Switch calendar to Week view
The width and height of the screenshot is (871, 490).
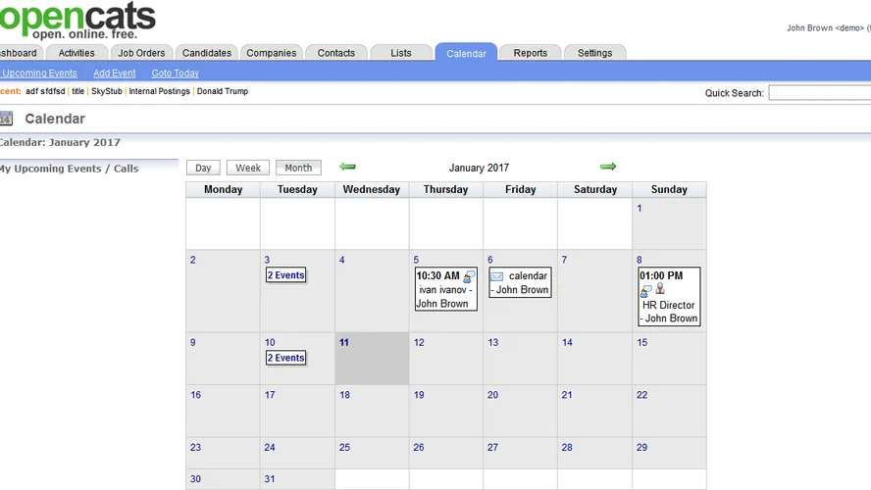coord(248,168)
